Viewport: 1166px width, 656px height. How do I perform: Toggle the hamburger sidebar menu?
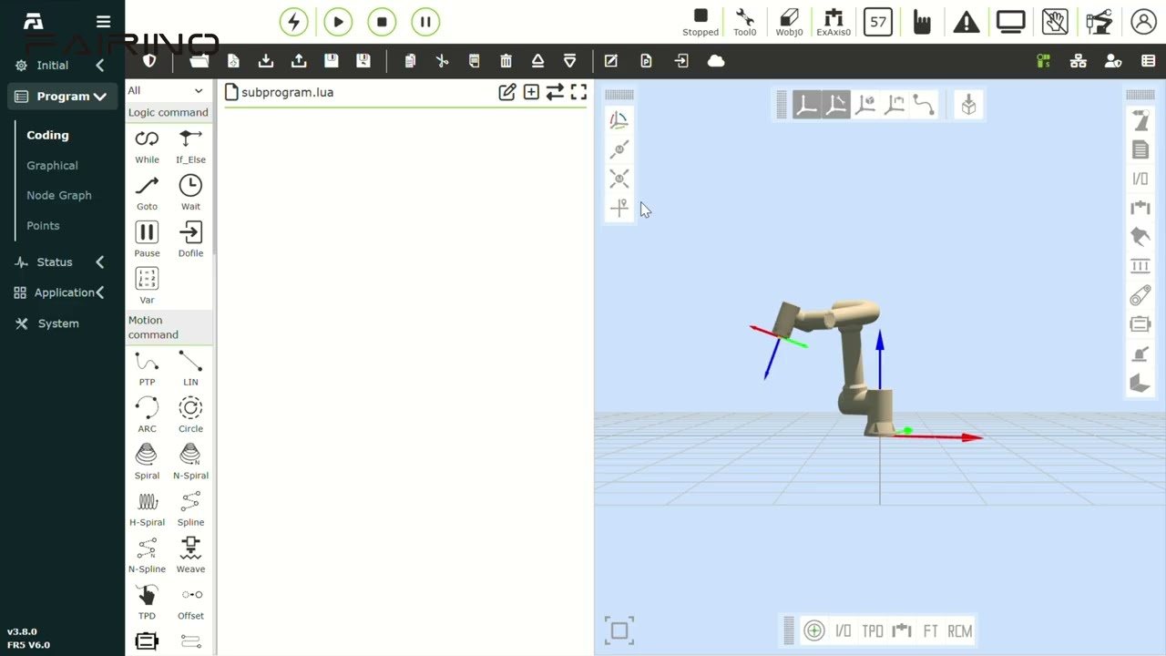[x=103, y=22]
